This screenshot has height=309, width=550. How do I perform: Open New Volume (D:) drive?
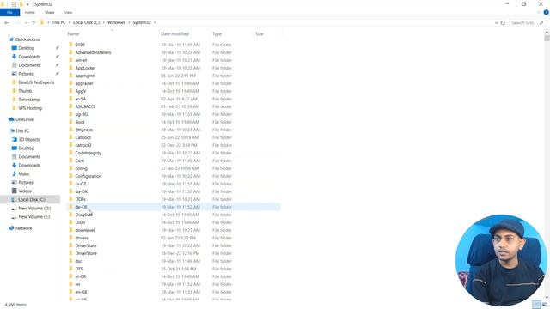(x=34, y=208)
